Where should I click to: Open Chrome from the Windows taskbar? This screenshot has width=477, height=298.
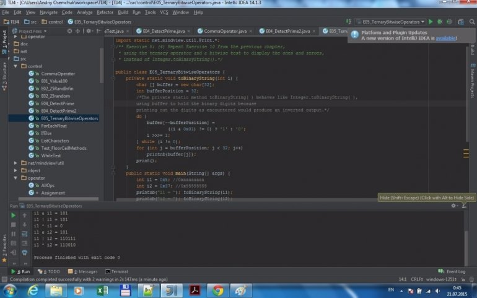217,291
